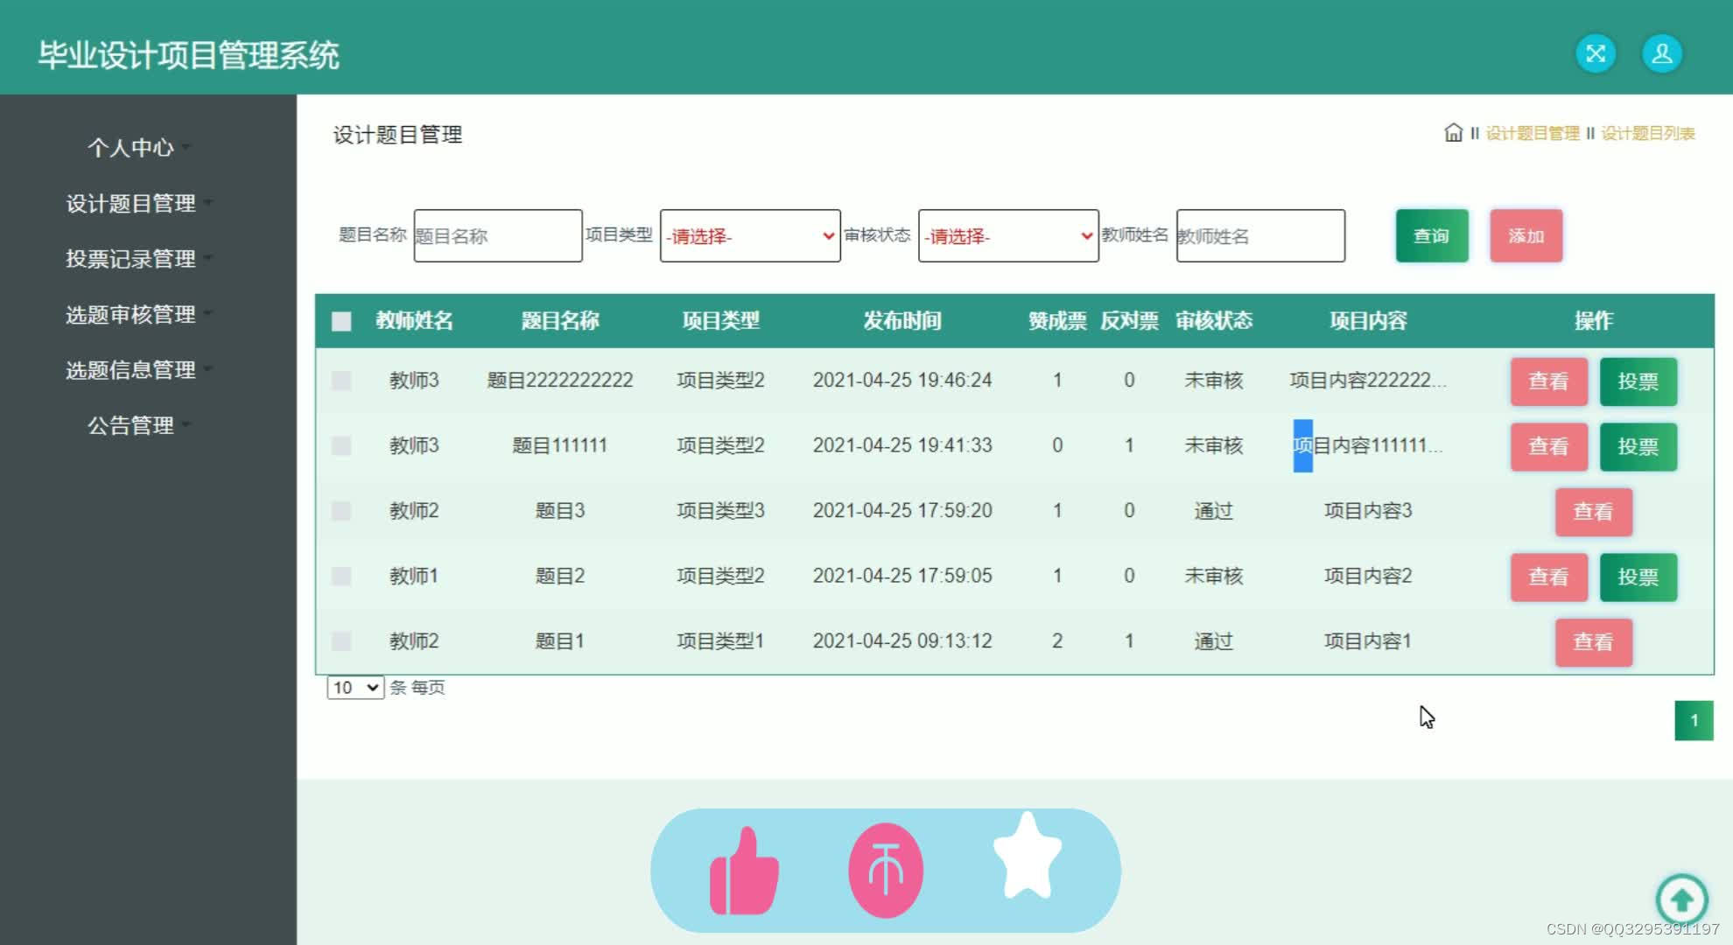Click the green 查询 search button

[x=1432, y=235]
